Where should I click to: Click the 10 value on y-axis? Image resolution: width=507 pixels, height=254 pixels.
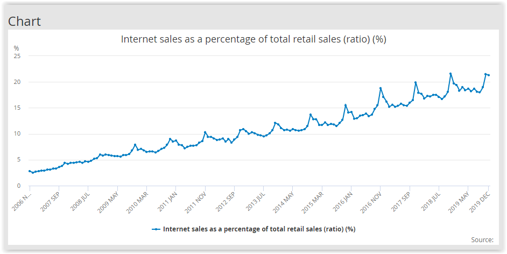[x=17, y=134]
